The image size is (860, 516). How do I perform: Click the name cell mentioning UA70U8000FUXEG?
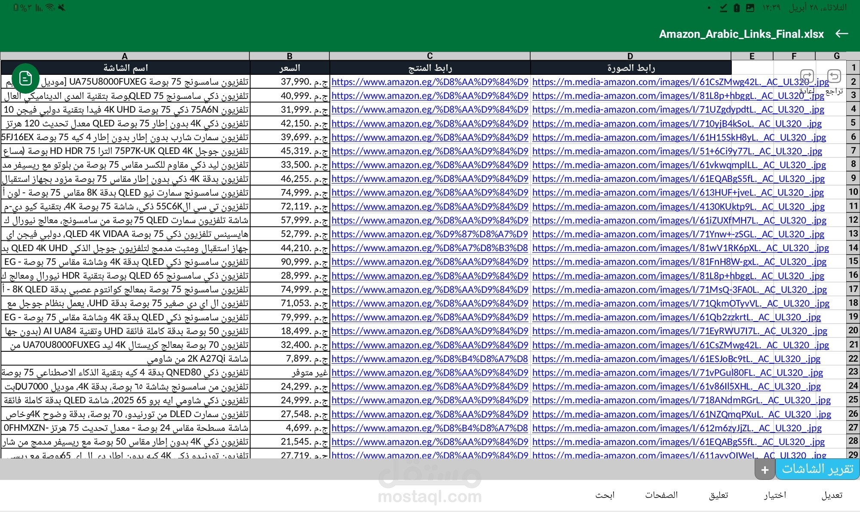[126, 345]
